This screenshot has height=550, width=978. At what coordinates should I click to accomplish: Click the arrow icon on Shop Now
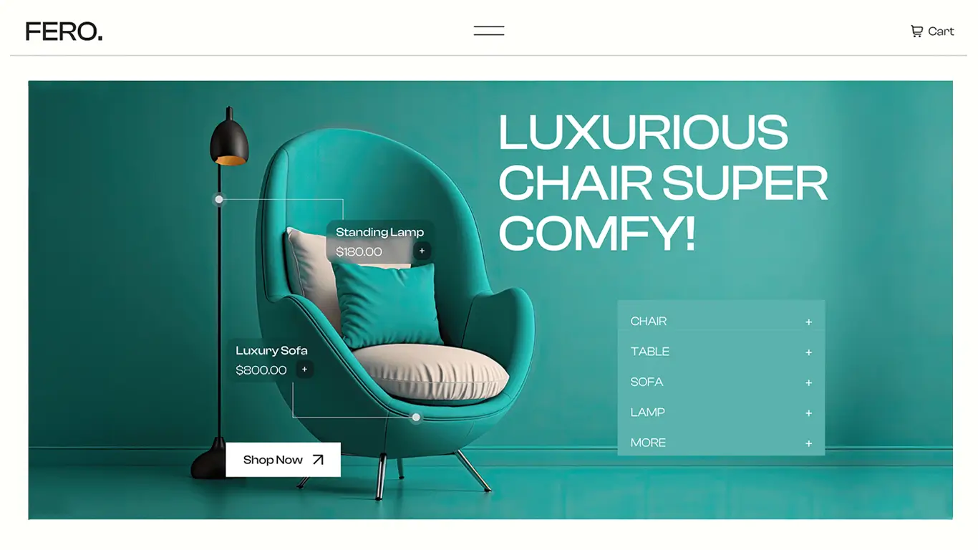point(318,460)
